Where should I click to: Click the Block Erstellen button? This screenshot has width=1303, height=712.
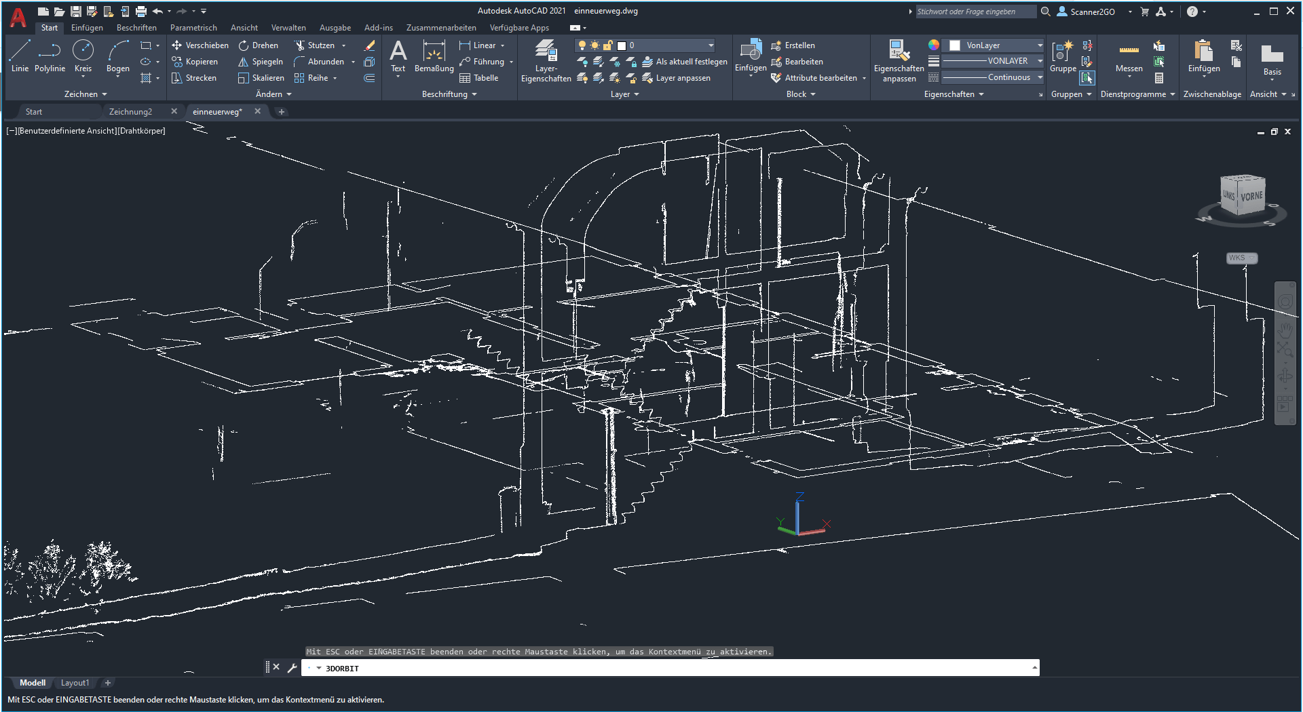point(793,45)
